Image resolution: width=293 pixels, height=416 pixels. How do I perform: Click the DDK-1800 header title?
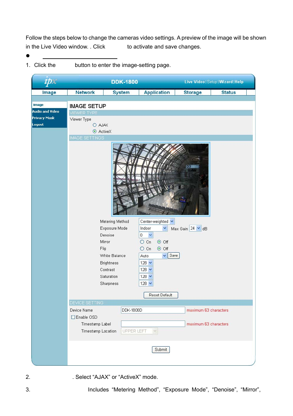tap(124, 82)
